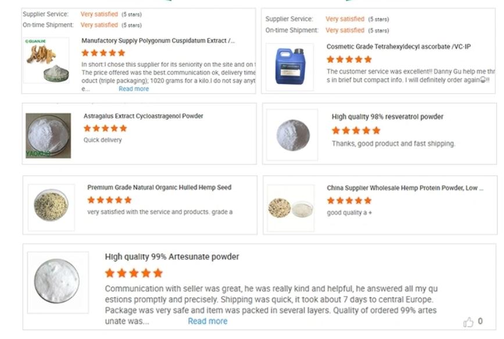Open the resveratrol powder thumbnail image
Screen dimensions: 504x339
[x=292, y=135]
